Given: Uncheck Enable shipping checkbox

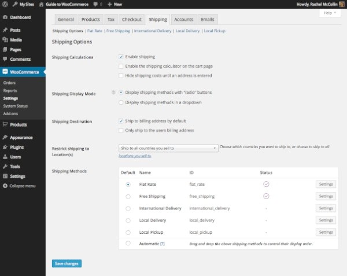Looking at the screenshot, I should [x=121, y=57].
